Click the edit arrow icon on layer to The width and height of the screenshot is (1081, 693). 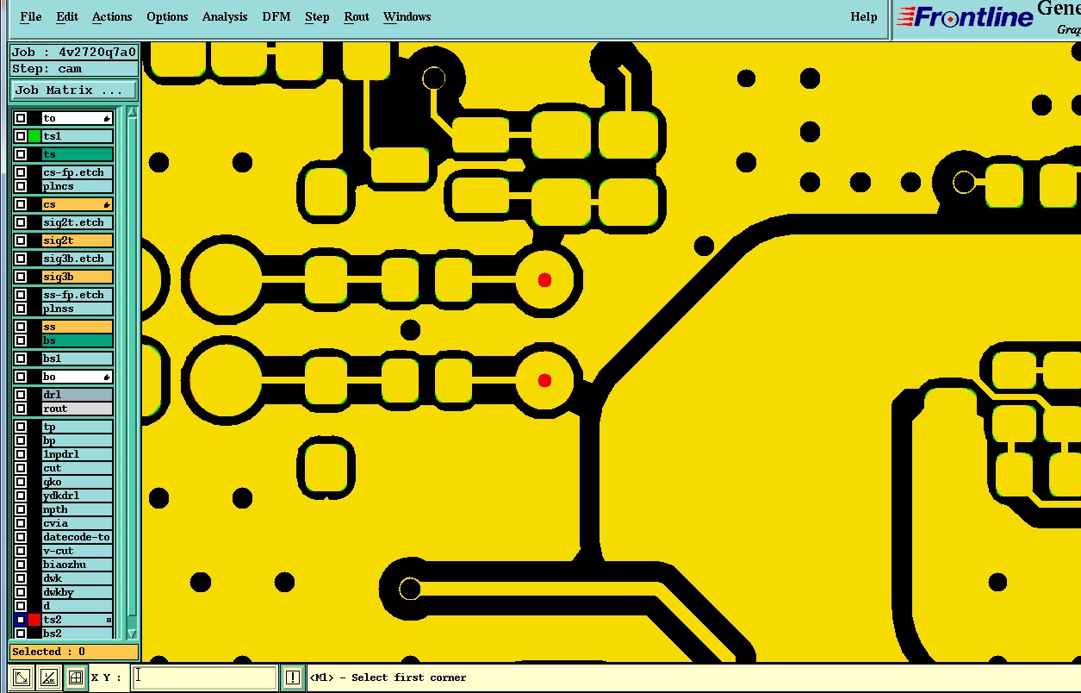click(x=107, y=119)
